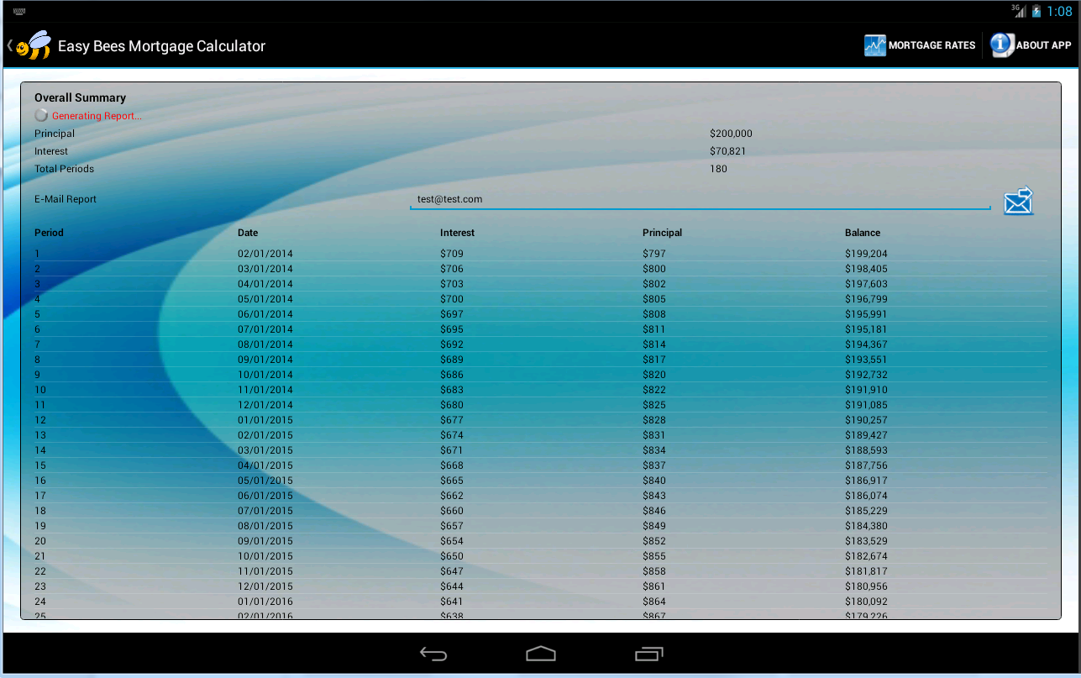Tap the Principal column header
Image resolution: width=1081 pixels, height=678 pixels.
[x=662, y=233]
